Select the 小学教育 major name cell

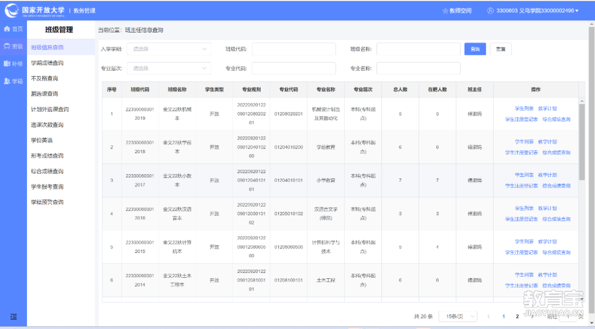326,180
